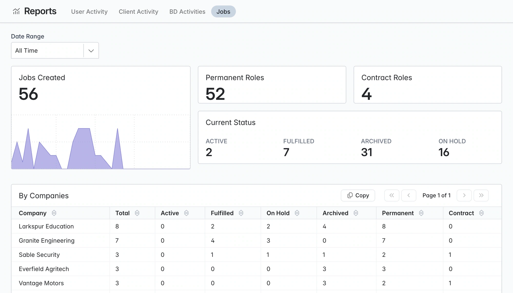This screenshot has height=293, width=513.
Task: Select the BD Activities tab
Action: (187, 12)
